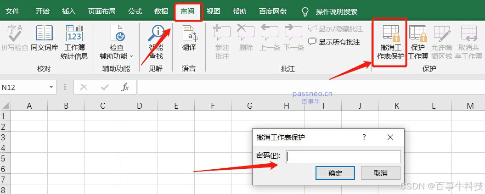485x194 pixels.
Task: Select column G header
Action: point(249,106)
